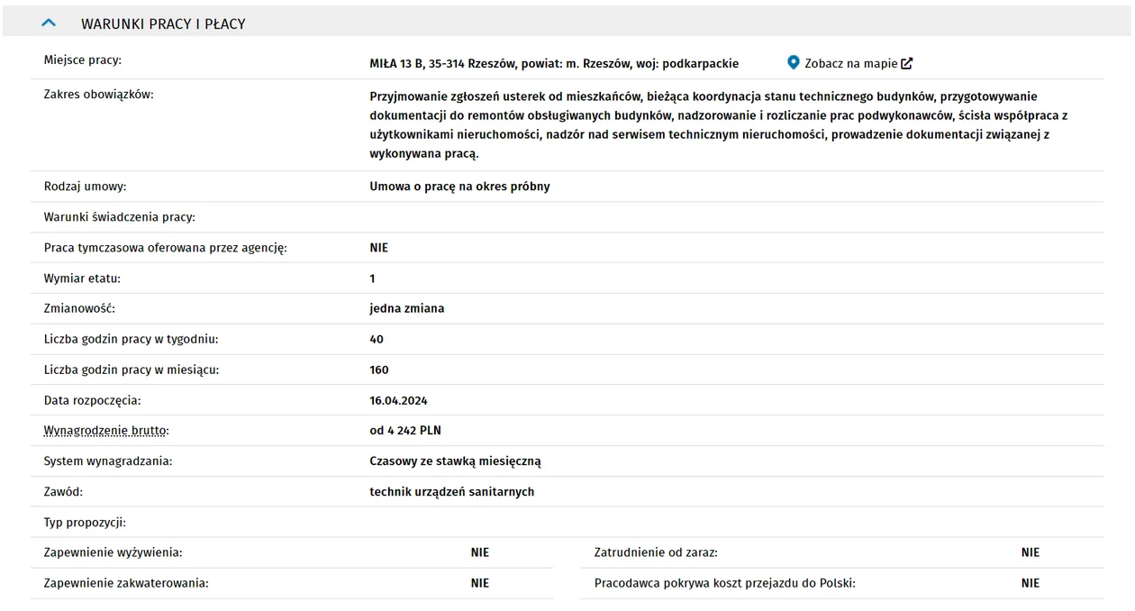This screenshot has width=1135, height=611.
Task: Click the start date 16.04.2024
Action: click(398, 400)
